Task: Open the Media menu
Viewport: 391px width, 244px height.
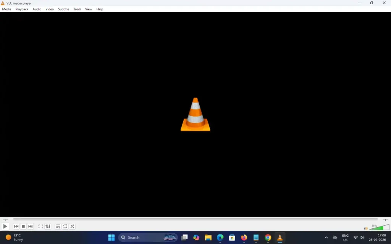Action: pyautogui.click(x=6, y=9)
